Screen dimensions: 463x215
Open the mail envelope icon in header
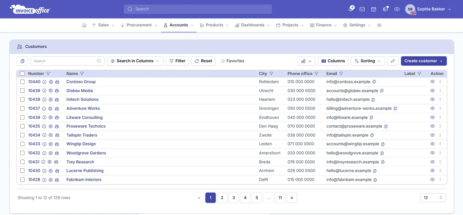362,9
